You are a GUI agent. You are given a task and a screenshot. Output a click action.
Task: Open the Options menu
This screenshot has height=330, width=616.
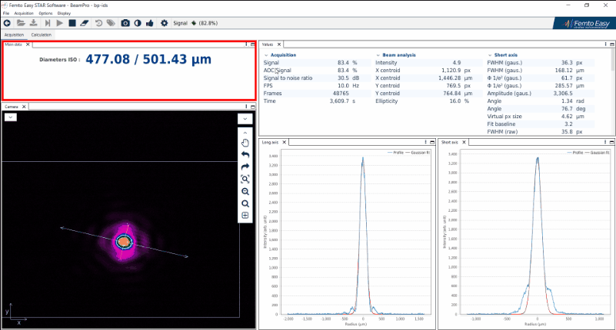point(46,13)
